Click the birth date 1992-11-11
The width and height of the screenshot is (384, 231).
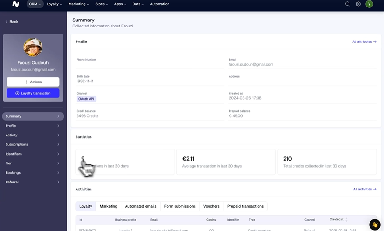[x=85, y=81]
